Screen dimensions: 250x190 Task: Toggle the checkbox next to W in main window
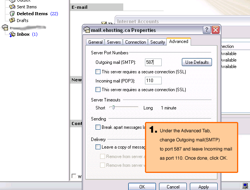[x=74, y=176]
